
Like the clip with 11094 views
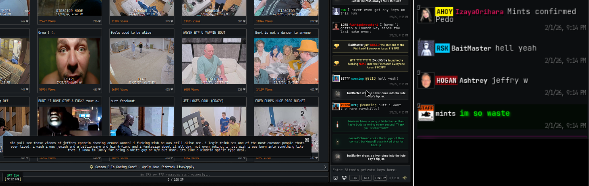pyautogui.click(x=317, y=21)
